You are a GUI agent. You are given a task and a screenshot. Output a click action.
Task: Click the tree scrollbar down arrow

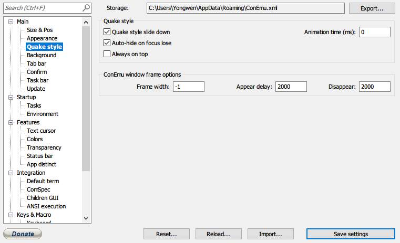coord(86,217)
